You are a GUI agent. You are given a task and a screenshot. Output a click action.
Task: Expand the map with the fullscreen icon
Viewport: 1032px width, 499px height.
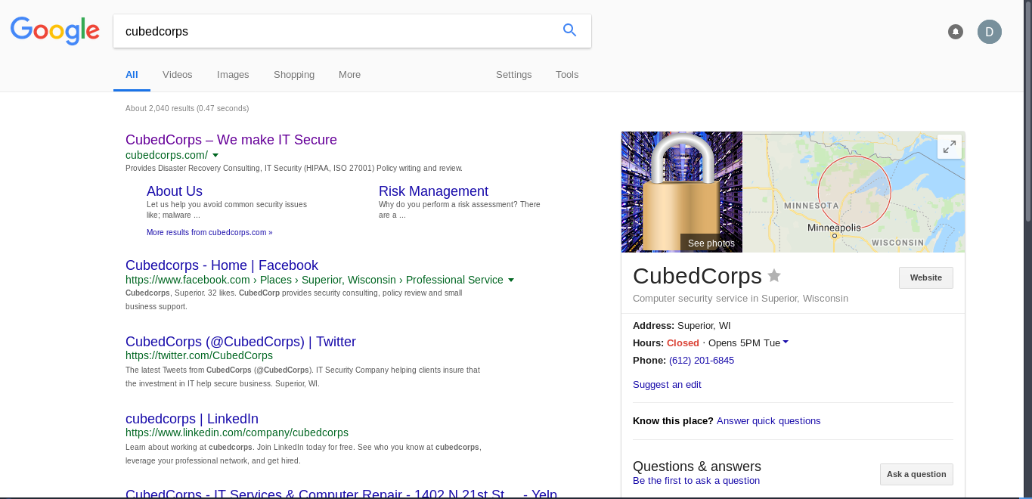pos(950,147)
